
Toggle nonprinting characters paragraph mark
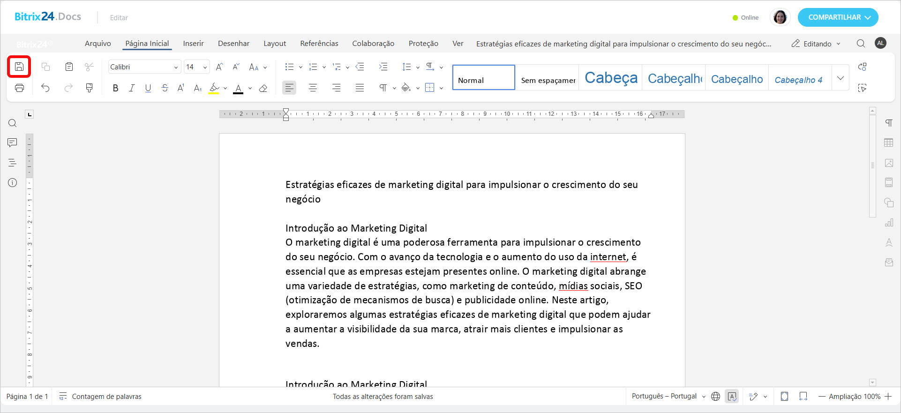383,88
